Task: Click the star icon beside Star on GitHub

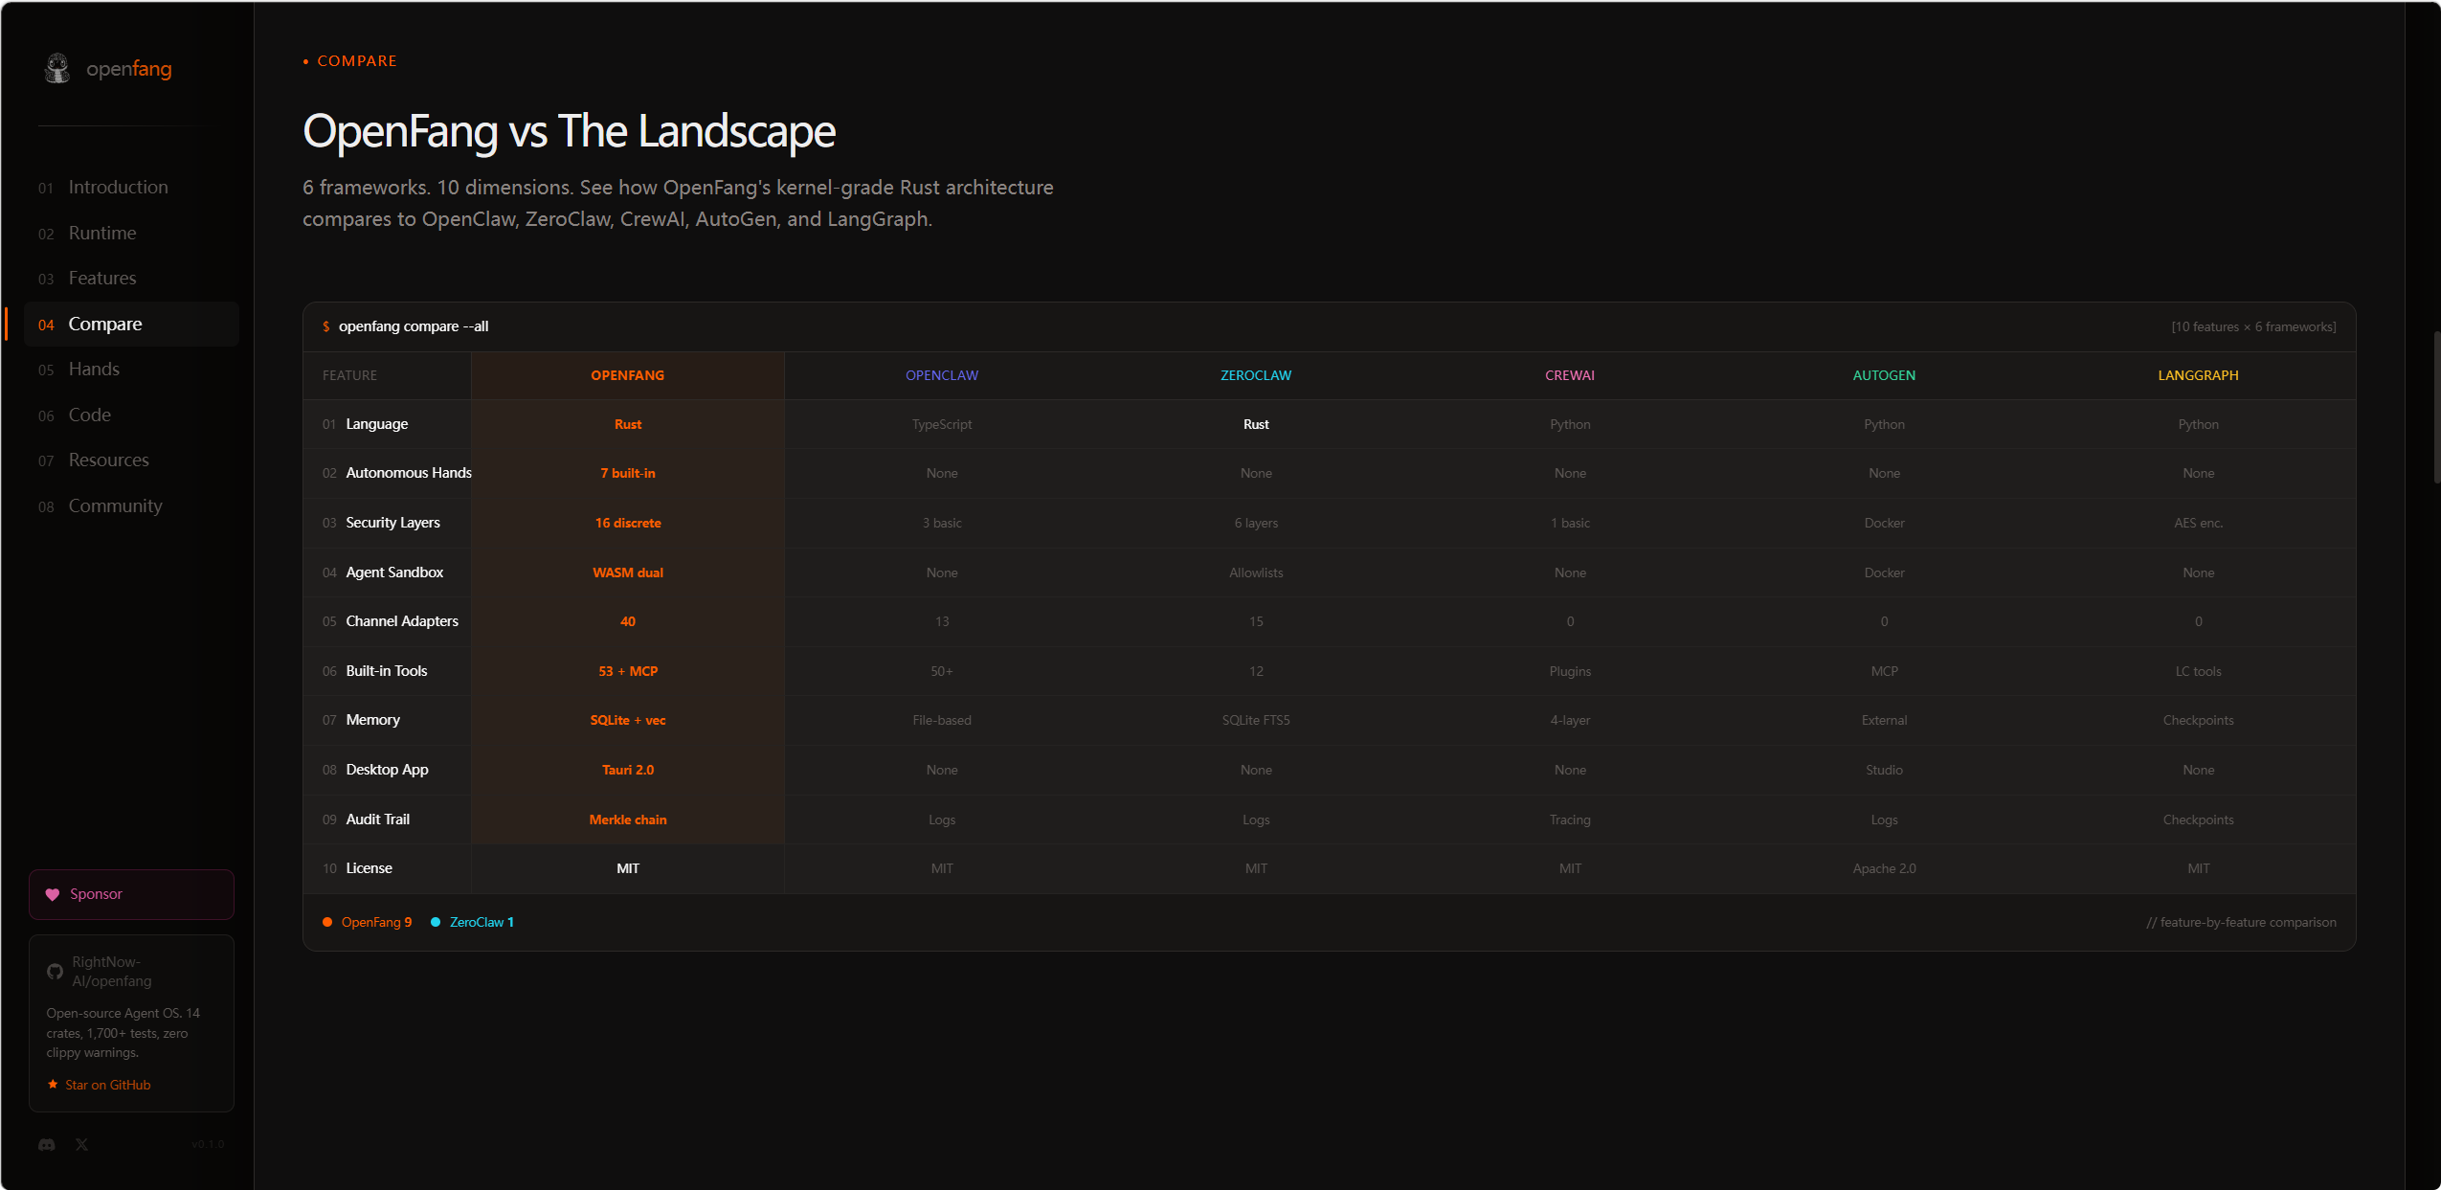Action: pos(53,1085)
